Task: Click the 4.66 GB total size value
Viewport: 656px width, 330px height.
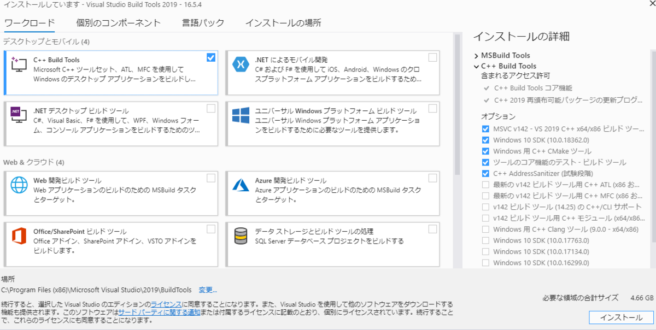Action: click(642, 298)
